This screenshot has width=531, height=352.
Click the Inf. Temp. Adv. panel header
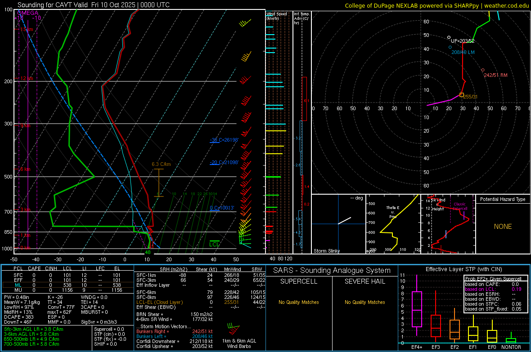coord(301,18)
